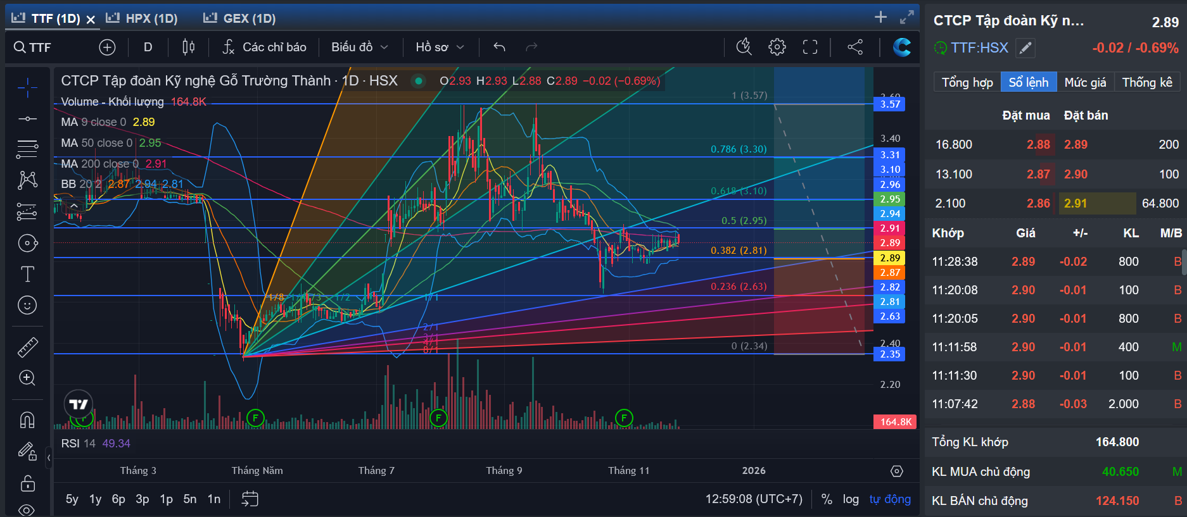
Task: Set the 6p time range
Action: tap(118, 499)
